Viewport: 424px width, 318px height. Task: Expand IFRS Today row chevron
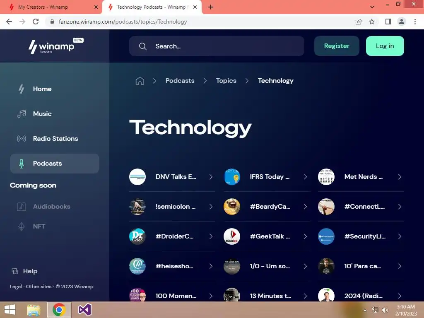[x=305, y=177]
